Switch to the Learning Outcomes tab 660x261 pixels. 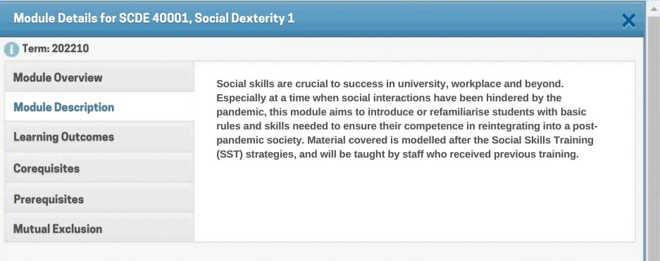pyautogui.click(x=99, y=137)
